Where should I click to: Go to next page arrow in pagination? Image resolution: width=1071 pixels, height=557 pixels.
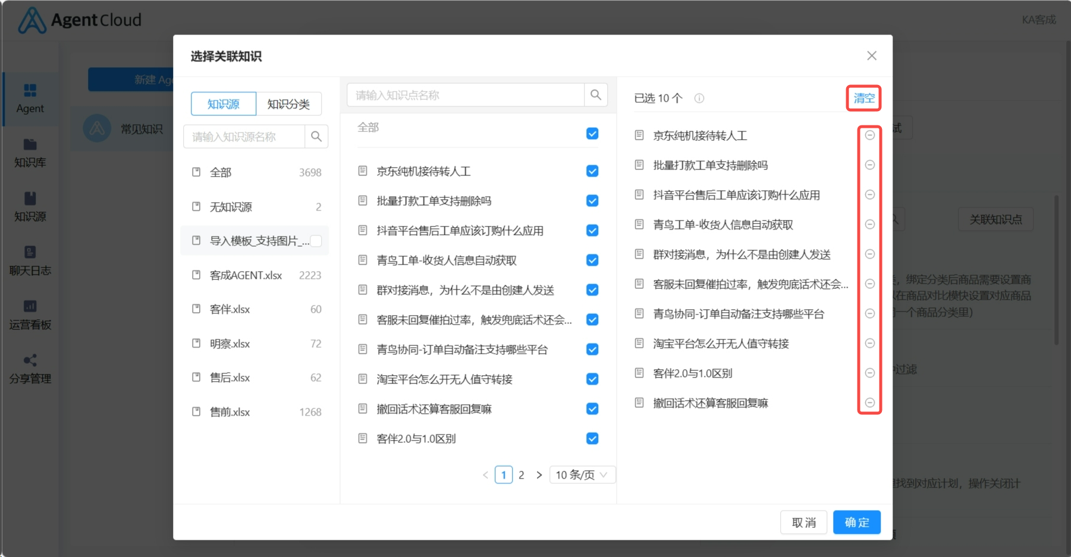click(539, 475)
